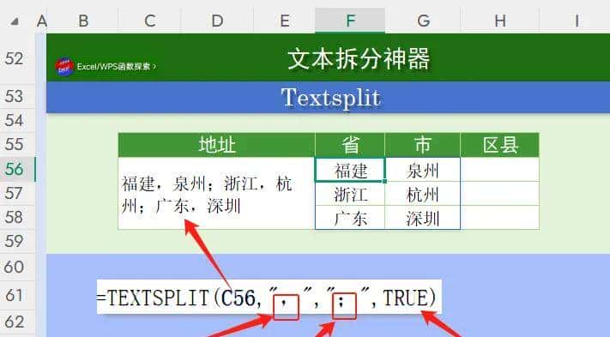Select column I header
Viewport: 610px width, 337px height.
(x=577, y=21)
